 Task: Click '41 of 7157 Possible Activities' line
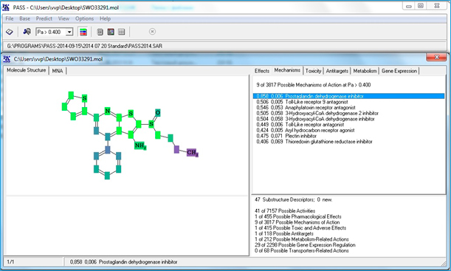point(285,211)
